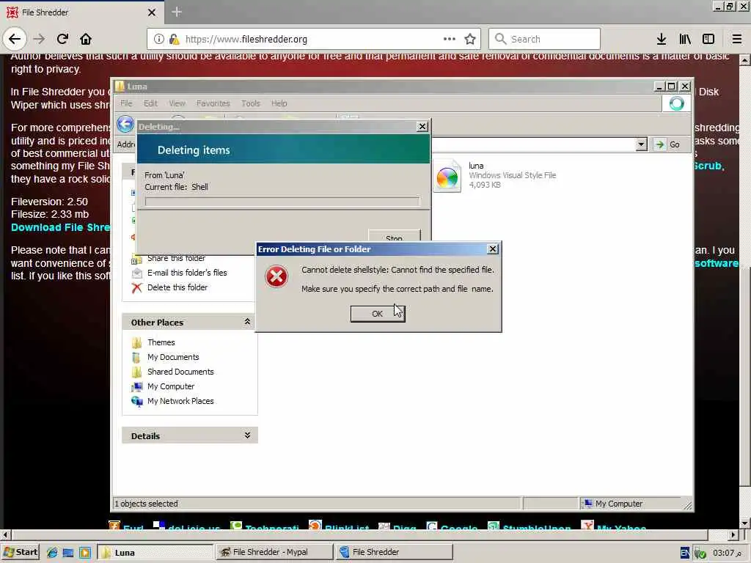Open My Computer in Other Places

point(171,386)
